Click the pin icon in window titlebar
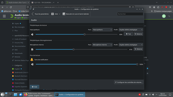This screenshot has width=173, height=97. coord(33,9)
